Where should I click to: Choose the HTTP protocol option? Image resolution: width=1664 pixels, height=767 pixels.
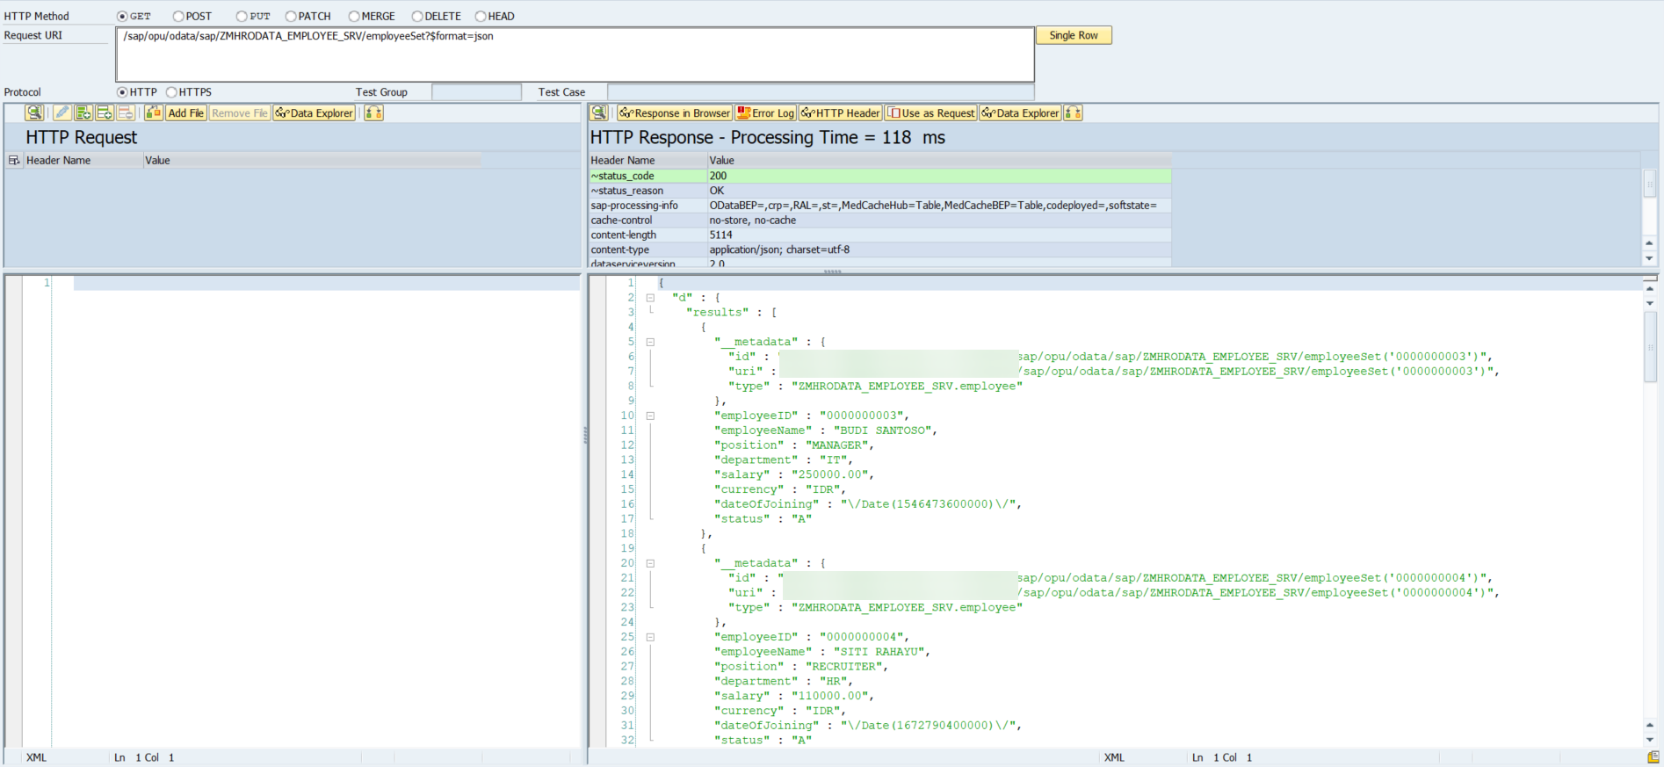(x=122, y=92)
